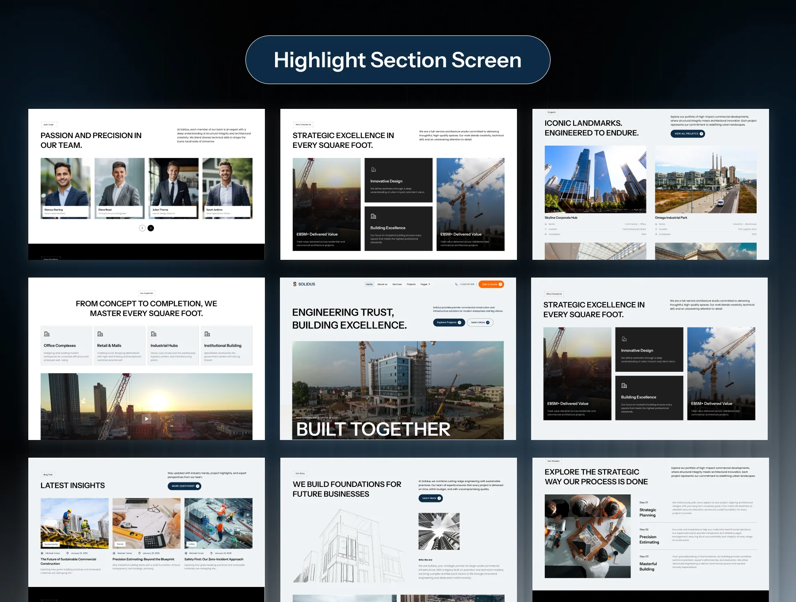
Task: Click the Skyline Corporate Hub project title
Action: pos(561,218)
